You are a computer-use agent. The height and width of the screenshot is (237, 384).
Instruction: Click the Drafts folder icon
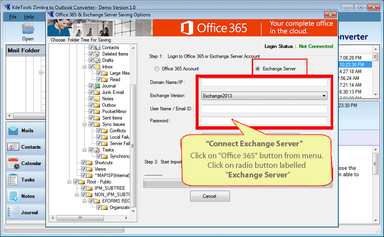click(97, 60)
